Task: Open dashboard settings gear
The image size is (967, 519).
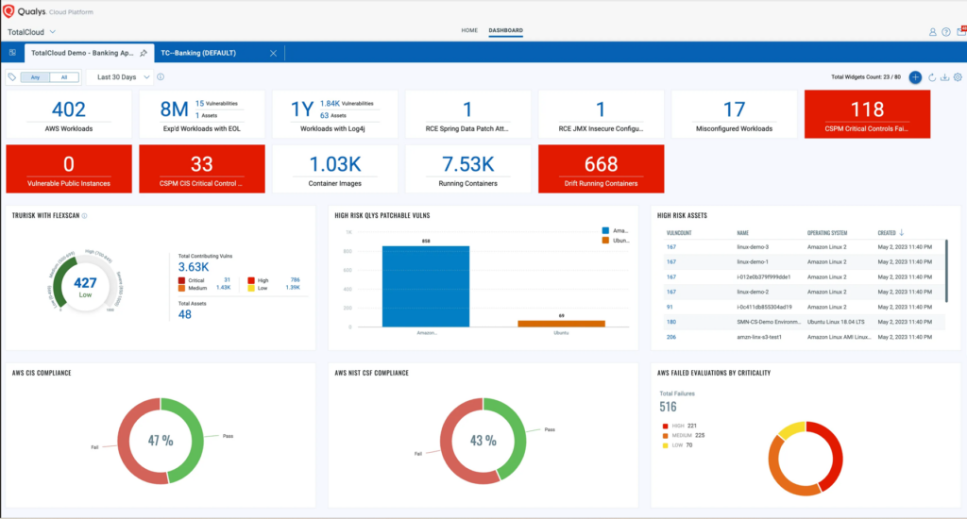Action: (x=958, y=77)
